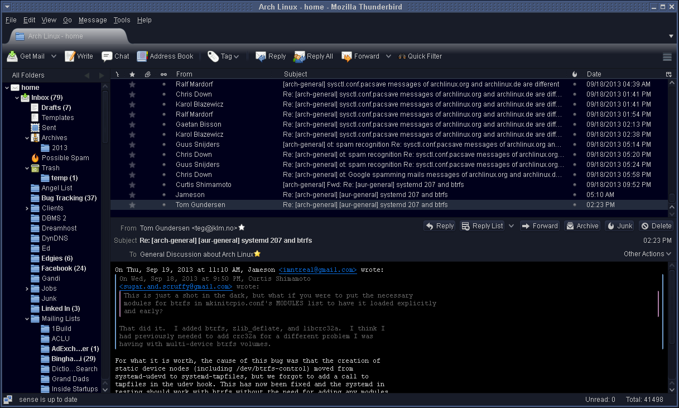Go to next folder pane mode arrow
The height and width of the screenshot is (408, 679).
[x=102, y=75]
